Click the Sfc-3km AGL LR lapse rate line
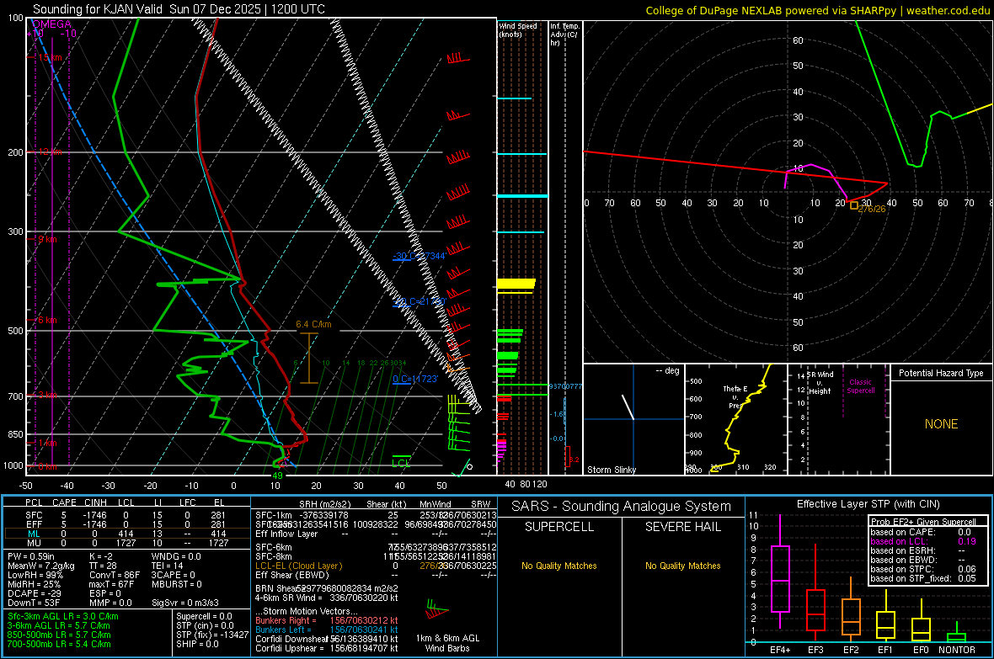 point(63,616)
